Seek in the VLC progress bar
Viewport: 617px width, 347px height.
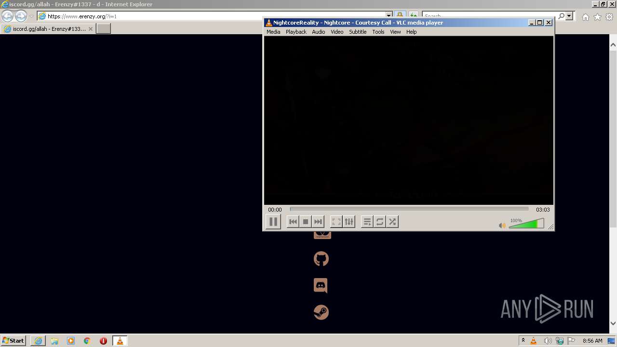(409, 209)
